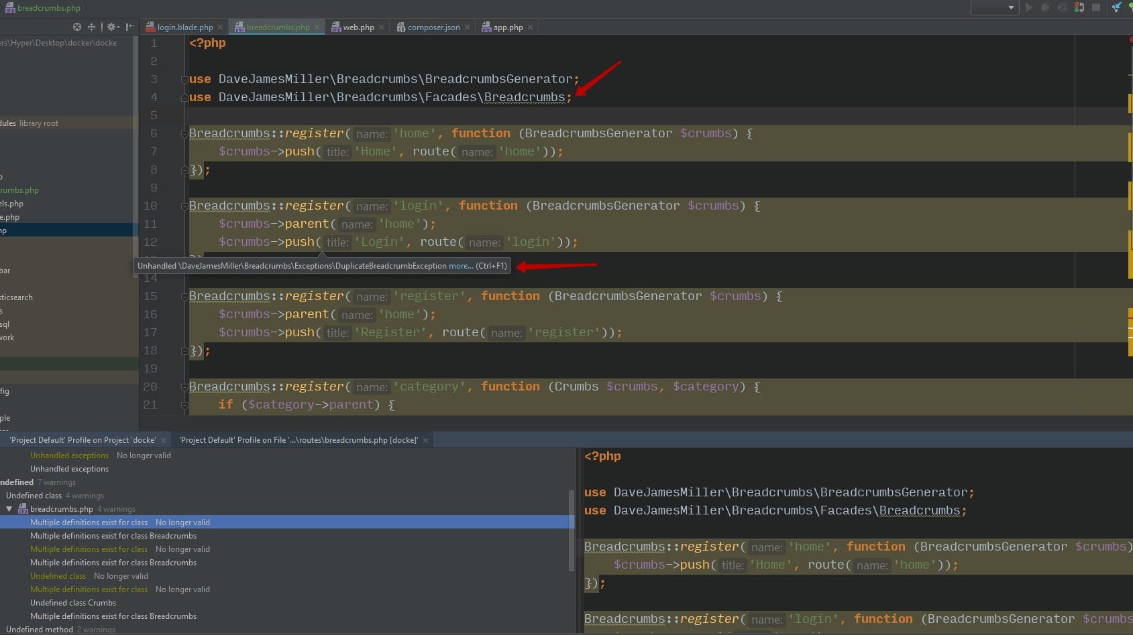Click the Debug bug icon in toolbar

pyautogui.click(x=1045, y=7)
